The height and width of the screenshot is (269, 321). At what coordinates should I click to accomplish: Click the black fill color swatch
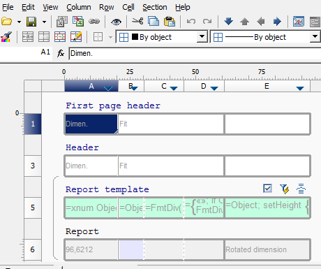(135, 36)
